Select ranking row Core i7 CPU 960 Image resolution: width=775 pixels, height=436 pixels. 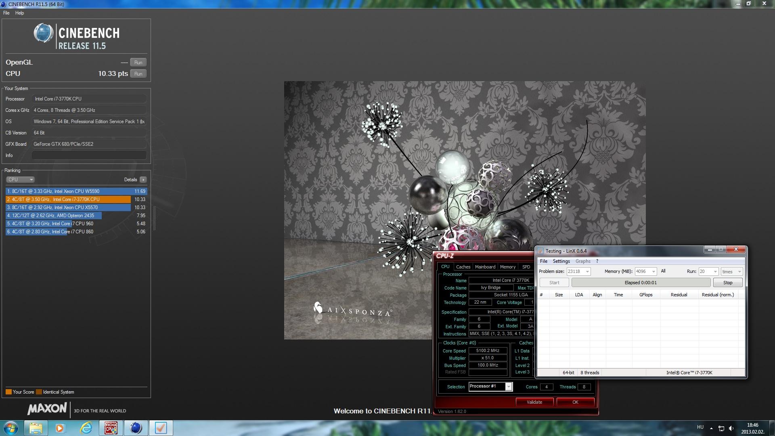(x=76, y=224)
